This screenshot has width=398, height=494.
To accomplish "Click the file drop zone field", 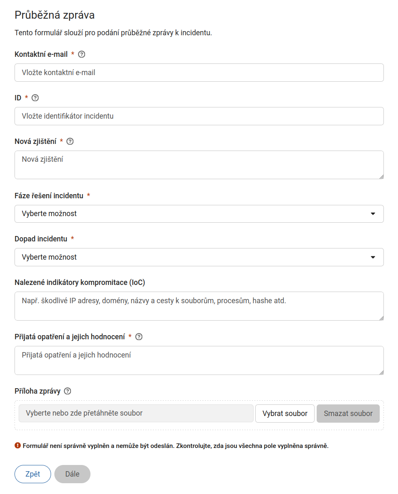I will coord(136,414).
